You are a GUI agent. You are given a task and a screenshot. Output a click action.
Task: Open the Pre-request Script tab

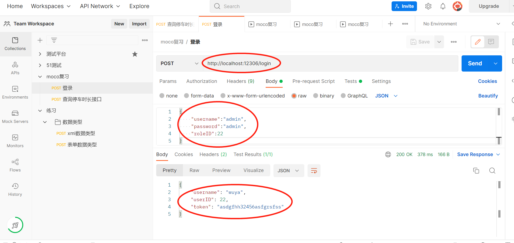click(313, 81)
